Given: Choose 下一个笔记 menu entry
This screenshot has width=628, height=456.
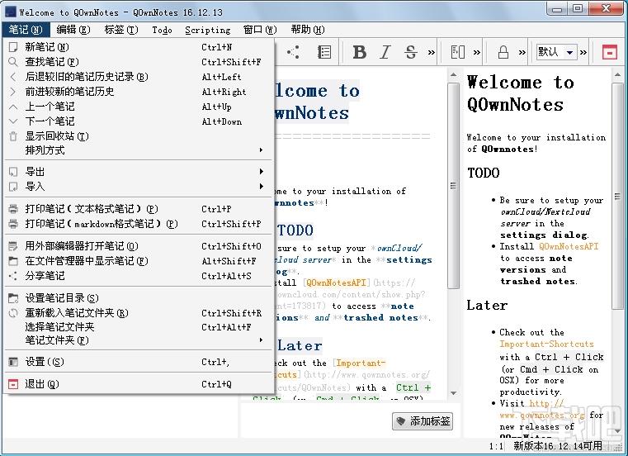Looking at the screenshot, I should click(139, 121).
